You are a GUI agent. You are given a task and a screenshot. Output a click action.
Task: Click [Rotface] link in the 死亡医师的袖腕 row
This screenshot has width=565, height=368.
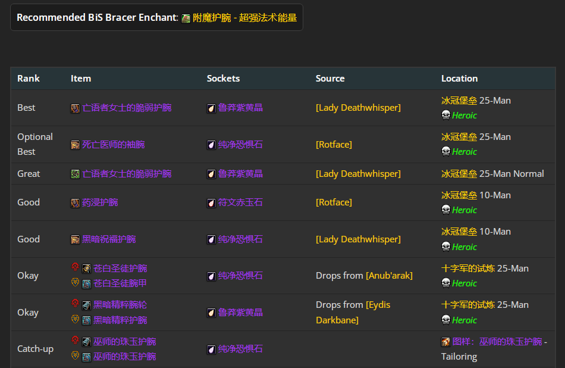[334, 145]
